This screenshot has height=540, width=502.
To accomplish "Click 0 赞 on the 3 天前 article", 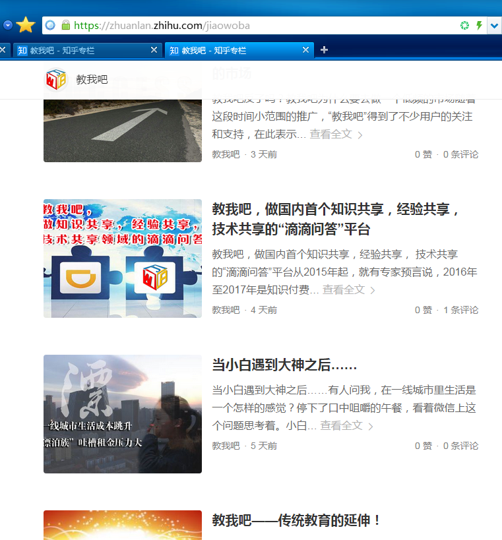I will point(424,154).
